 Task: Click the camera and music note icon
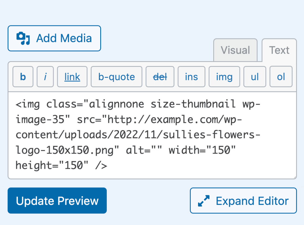point(23,38)
